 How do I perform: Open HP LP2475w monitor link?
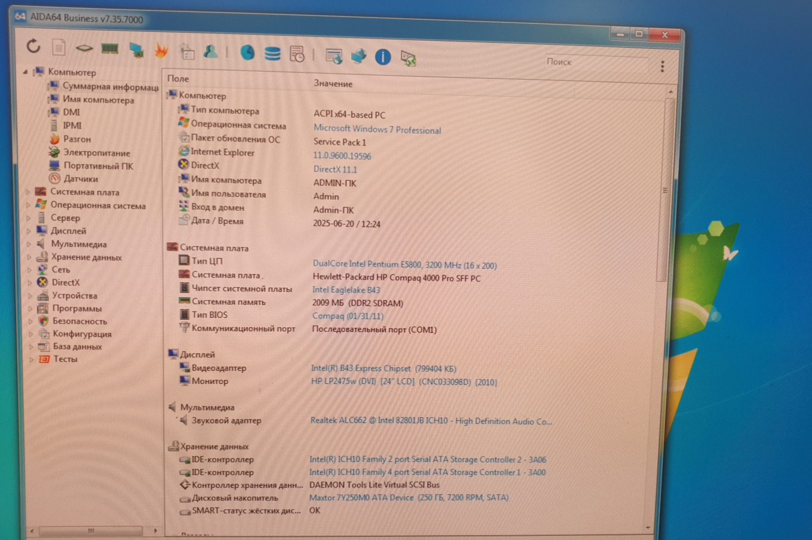coord(404,382)
